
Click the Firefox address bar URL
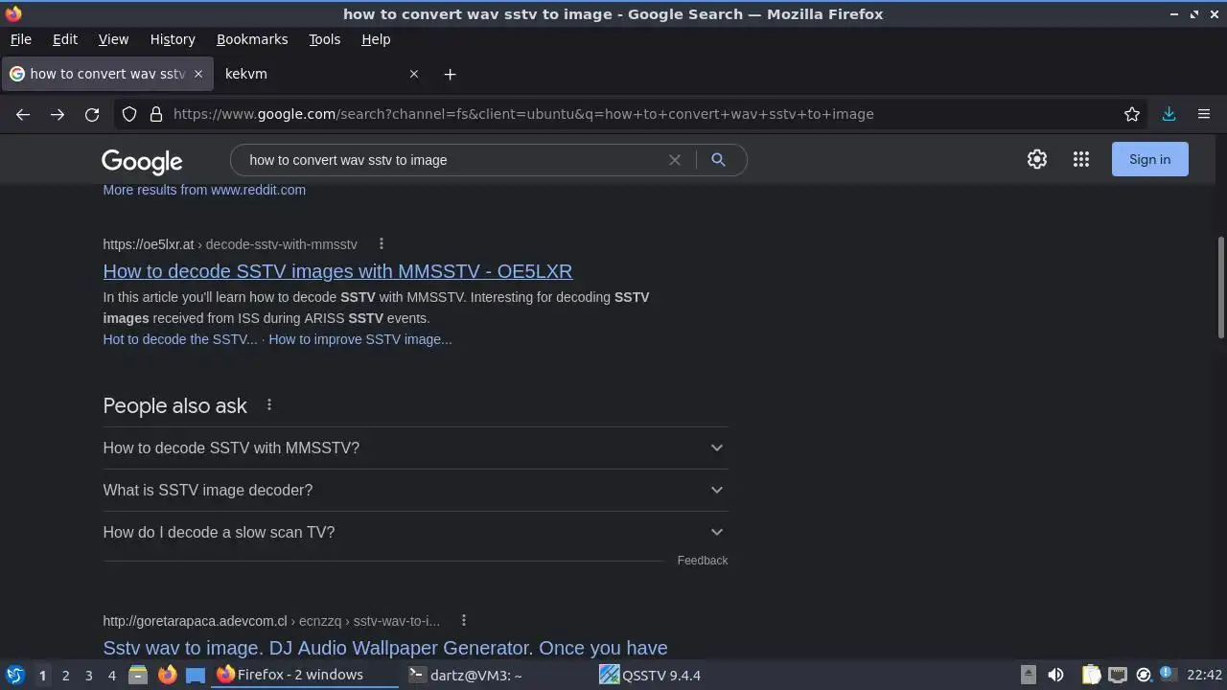coord(523,114)
